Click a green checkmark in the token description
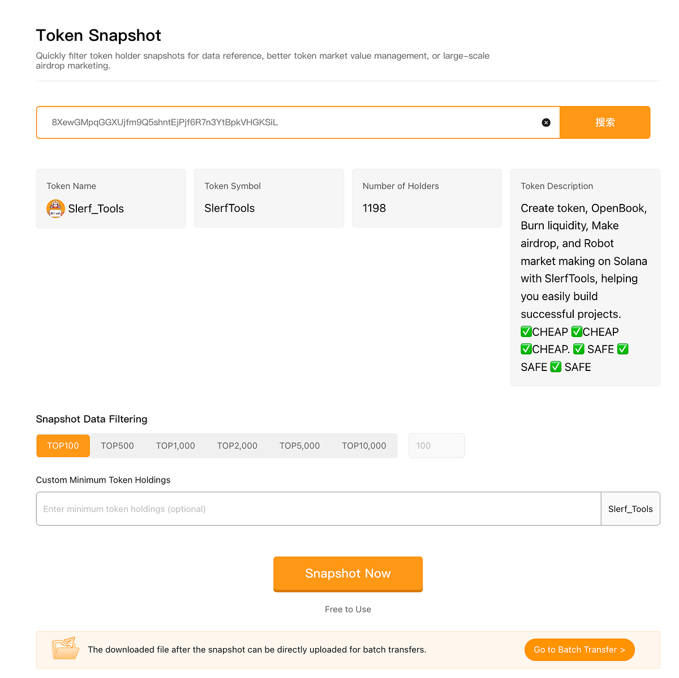 [x=525, y=331]
